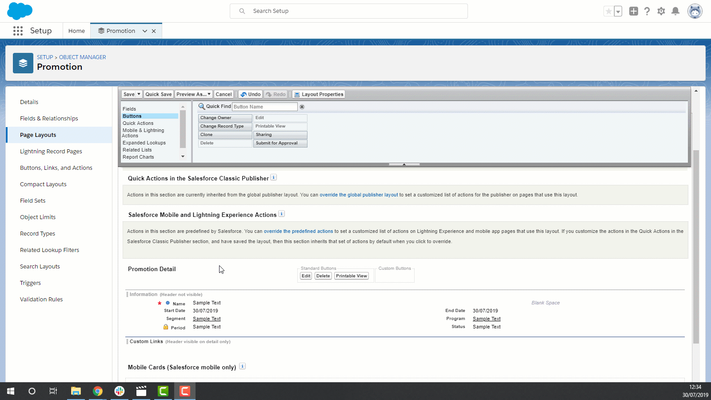Open Details in the object sidebar
711x400 pixels.
click(29, 102)
